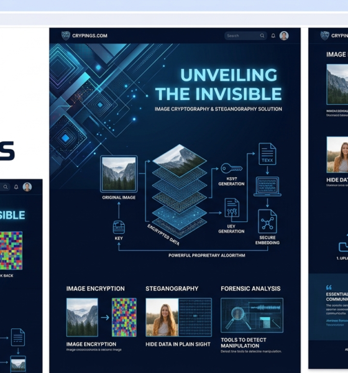Click the SECURE EMBEDDING label
This screenshot has height=373, width=348.
[x=267, y=240]
